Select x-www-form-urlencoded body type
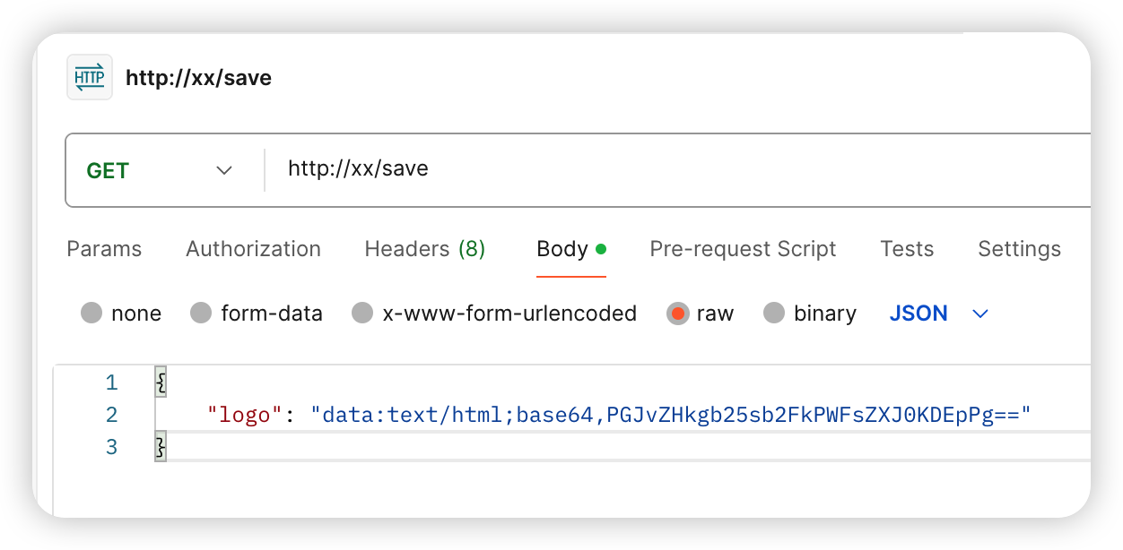1123x550 pixels. (362, 314)
